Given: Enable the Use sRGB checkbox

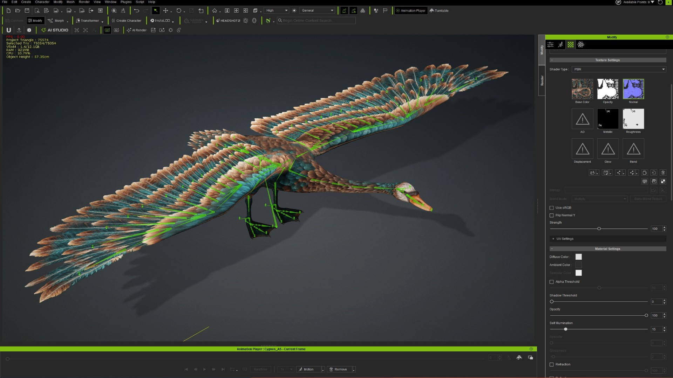Looking at the screenshot, I should click(x=551, y=208).
